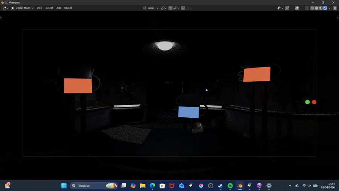
Task: Show hidden system tray icons
Action: pyautogui.click(x=290, y=186)
